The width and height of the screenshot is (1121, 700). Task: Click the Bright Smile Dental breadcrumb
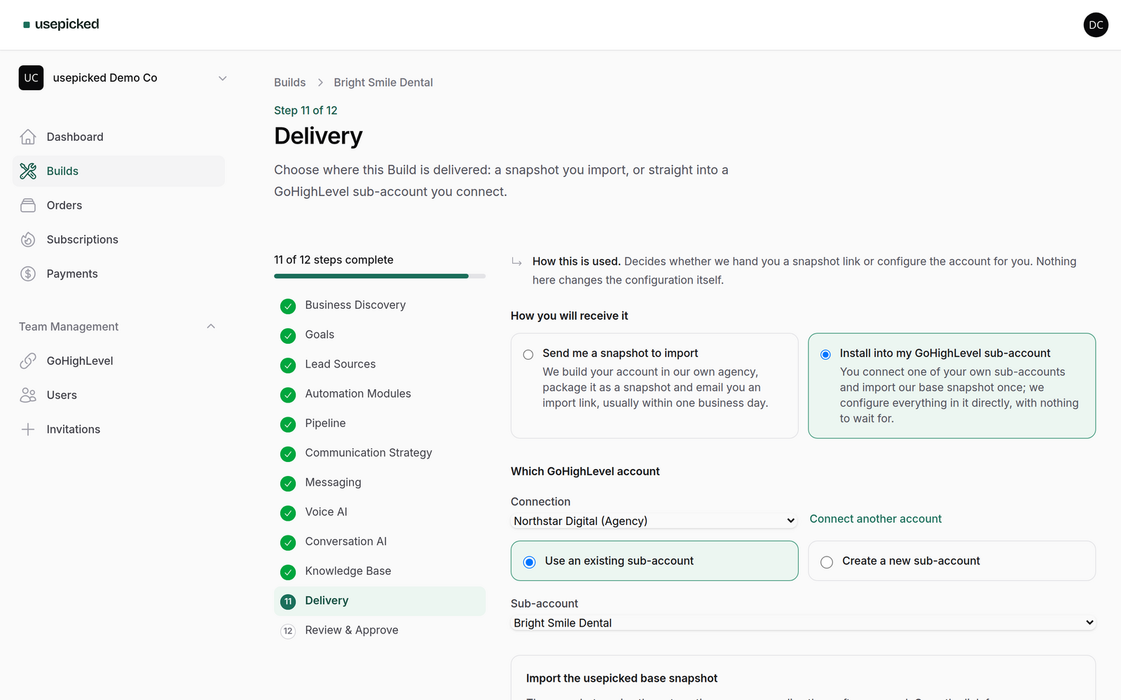pos(383,83)
